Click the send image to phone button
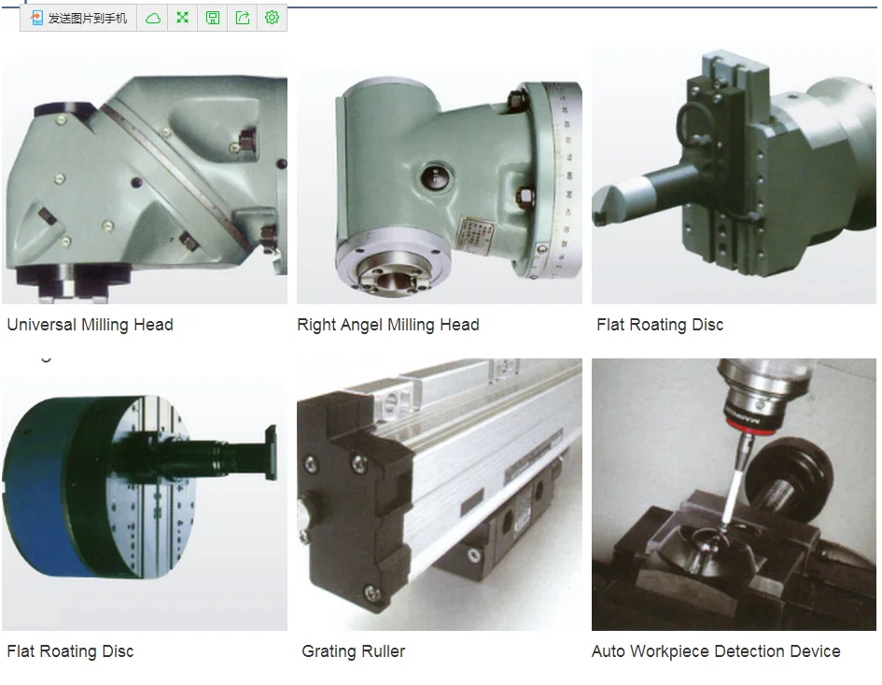 (78, 18)
